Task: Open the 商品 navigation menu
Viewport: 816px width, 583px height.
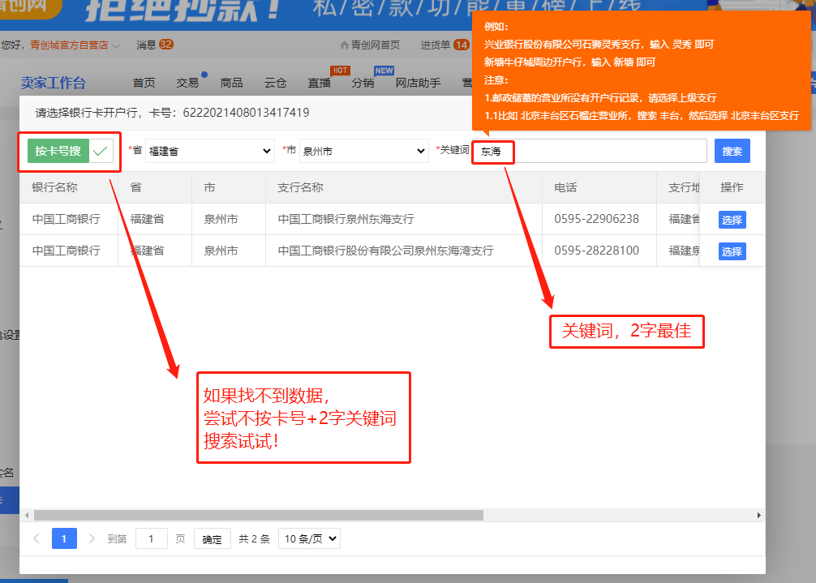Action: click(231, 83)
